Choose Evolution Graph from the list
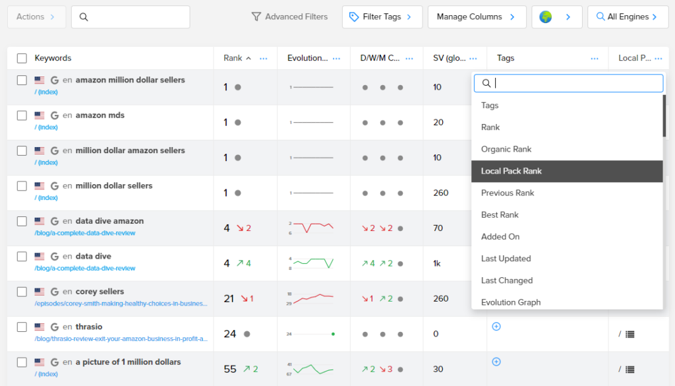675x386 pixels. pyautogui.click(x=567, y=302)
